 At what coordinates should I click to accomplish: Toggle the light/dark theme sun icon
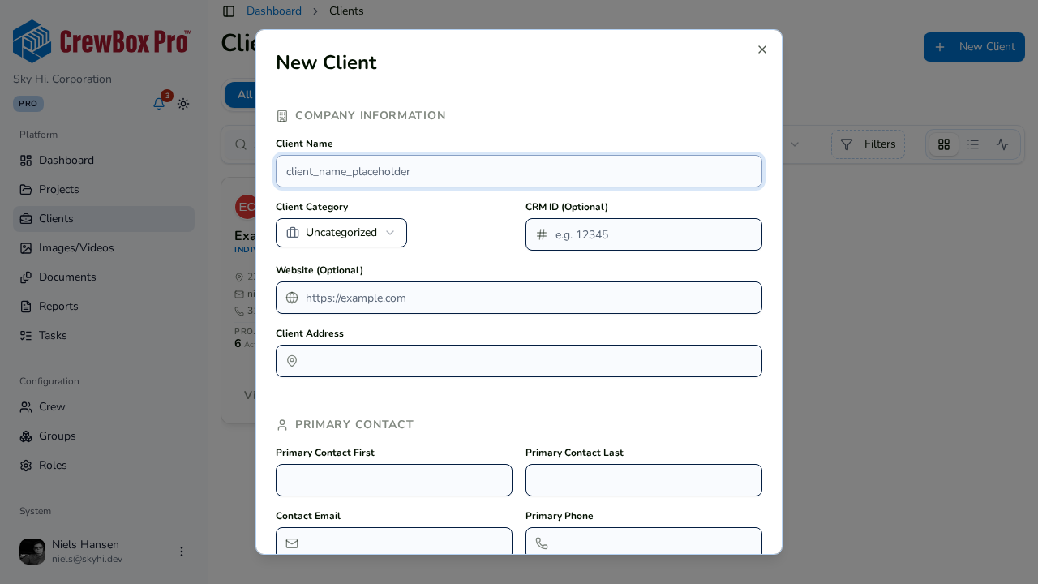(x=183, y=104)
